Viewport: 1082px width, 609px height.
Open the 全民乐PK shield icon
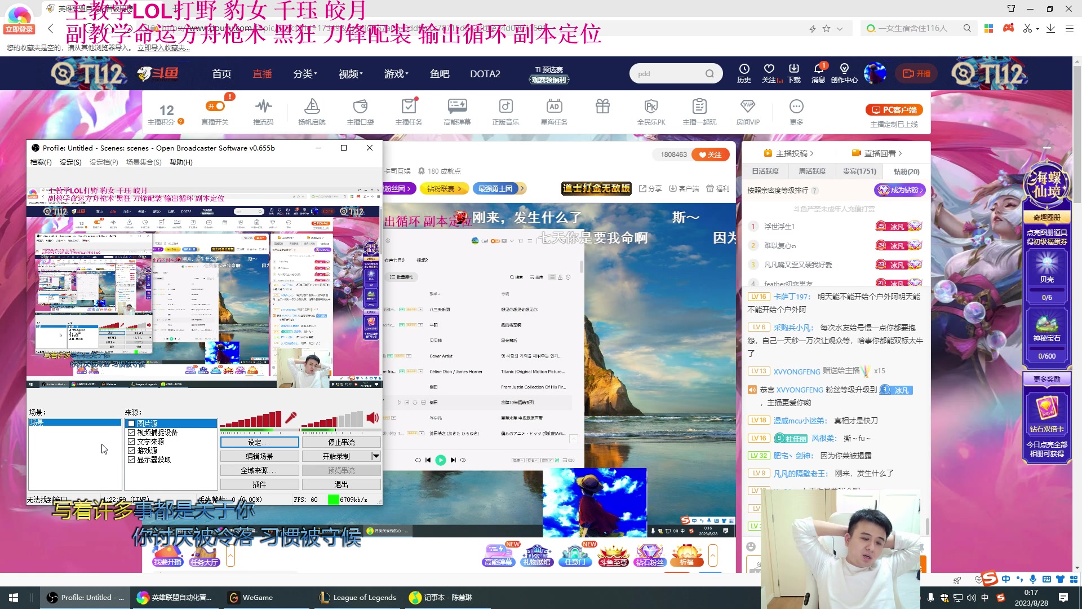pos(651,111)
